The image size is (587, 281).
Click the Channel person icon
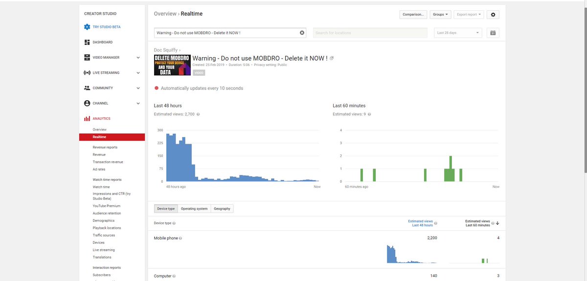pos(87,103)
